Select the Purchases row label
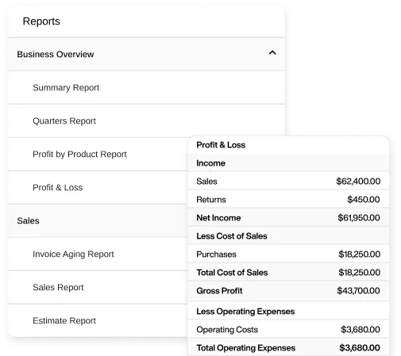The image size is (401, 356). coord(216,255)
